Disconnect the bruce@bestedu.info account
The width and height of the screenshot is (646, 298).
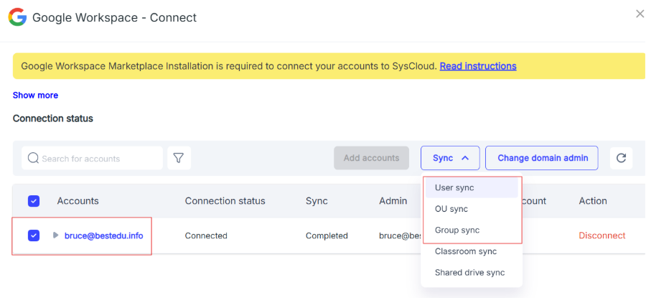(x=601, y=236)
